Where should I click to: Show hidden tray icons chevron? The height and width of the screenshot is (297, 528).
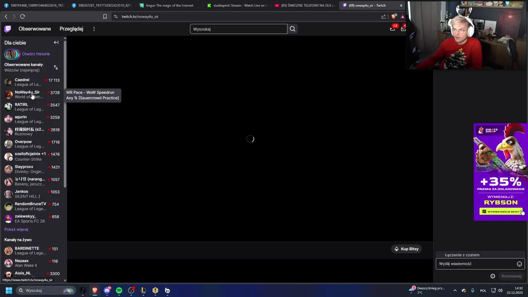click(455, 290)
